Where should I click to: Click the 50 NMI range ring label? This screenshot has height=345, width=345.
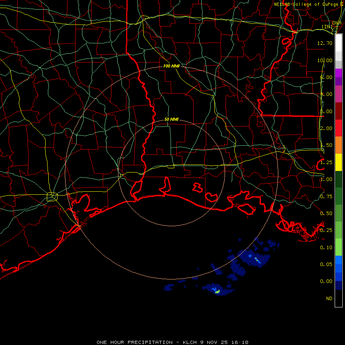[x=171, y=119]
